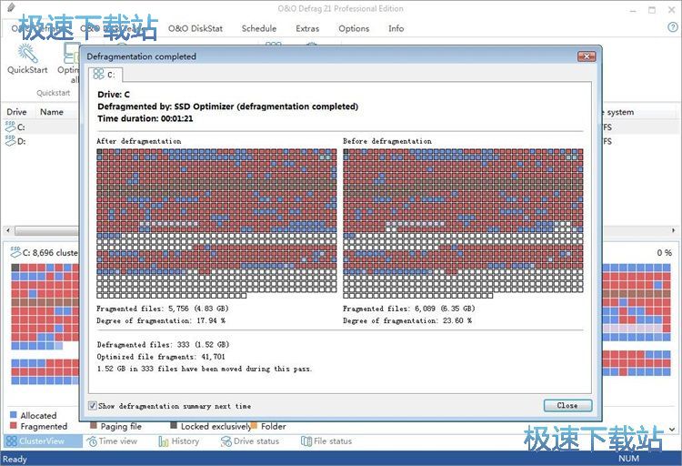Click the Locked exclusively legend swatch

point(174,425)
